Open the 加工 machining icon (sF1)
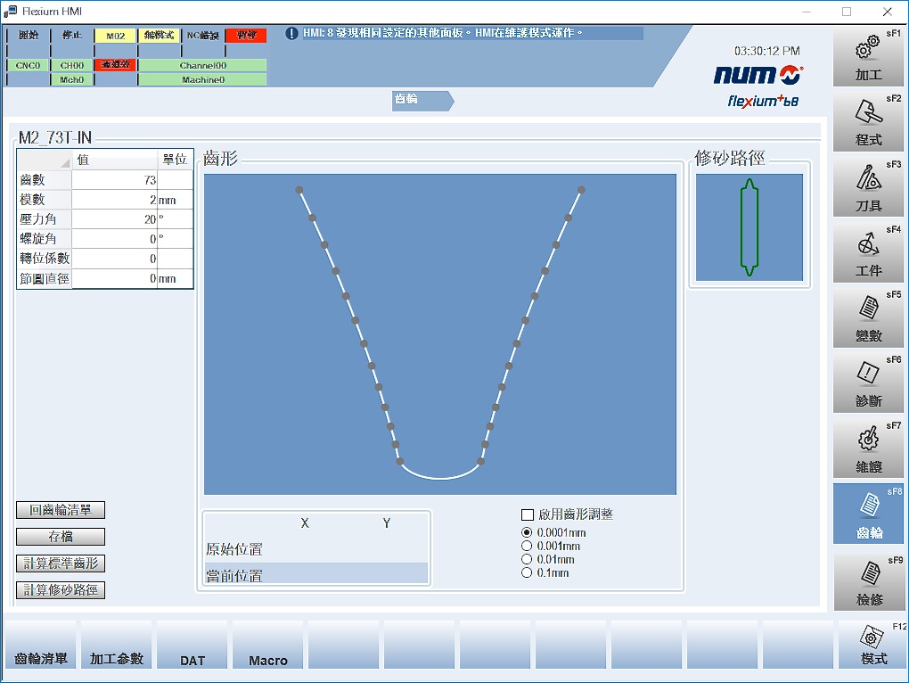The height and width of the screenshot is (683, 909). 868,57
